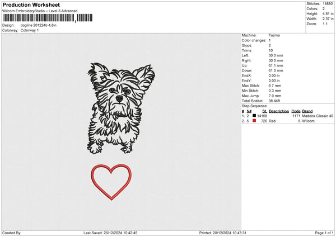Click the Printed timestamp

pyautogui.click(x=223, y=233)
